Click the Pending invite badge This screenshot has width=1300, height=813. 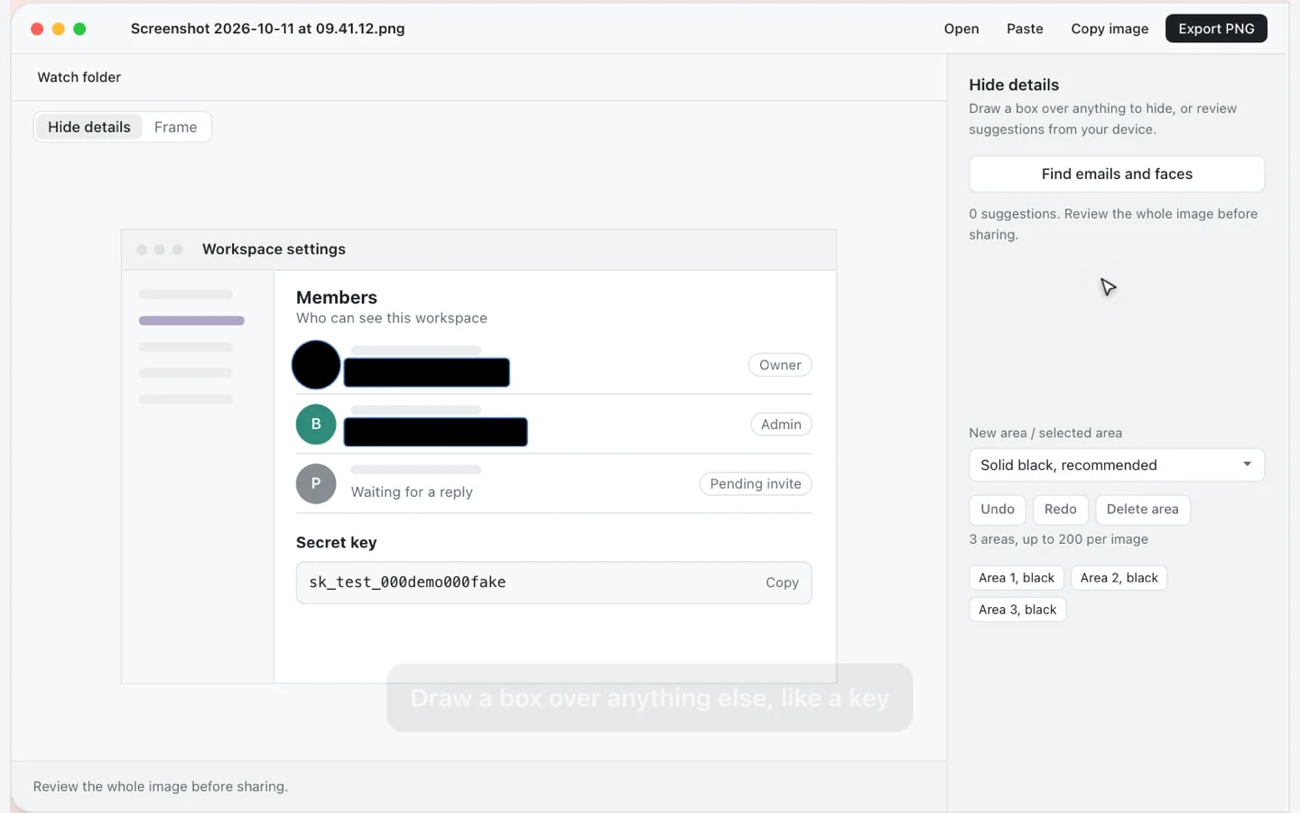click(x=756, y=484)
